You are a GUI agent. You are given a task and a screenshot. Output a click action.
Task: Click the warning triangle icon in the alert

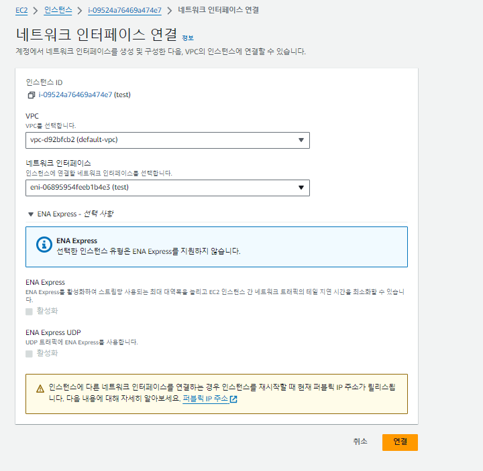click(39, 388)
